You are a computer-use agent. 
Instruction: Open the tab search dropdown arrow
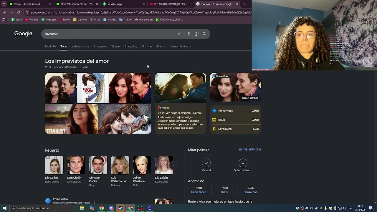click(x=4, y=4)
